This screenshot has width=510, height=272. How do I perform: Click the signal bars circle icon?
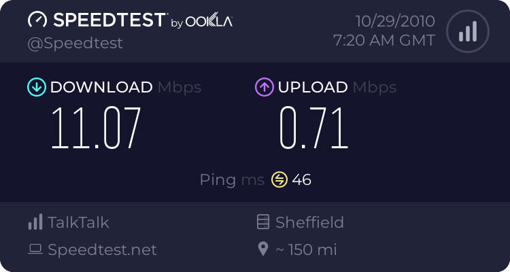467,31
